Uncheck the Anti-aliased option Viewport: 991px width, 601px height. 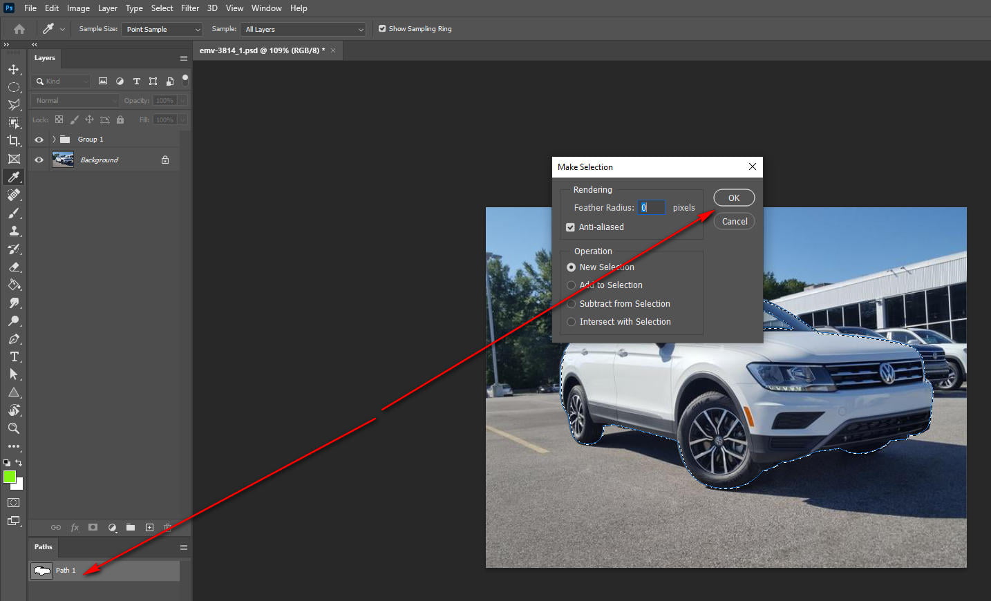(x=571, y=227)
